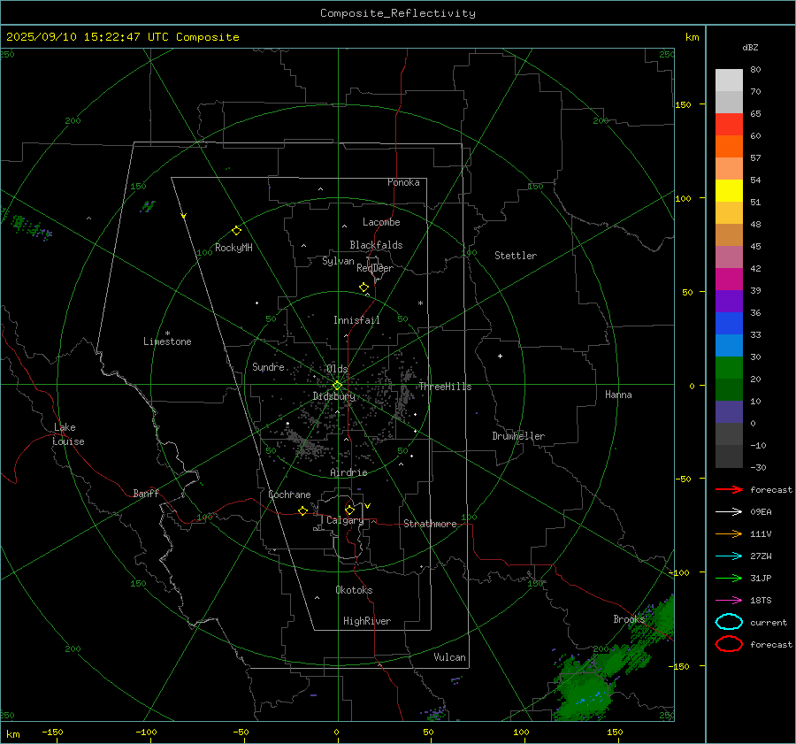Click the cyan 27ZW arrow icon
Image resolution: width=796 pixels, height=744 pixels.
[x=729, y=556]
